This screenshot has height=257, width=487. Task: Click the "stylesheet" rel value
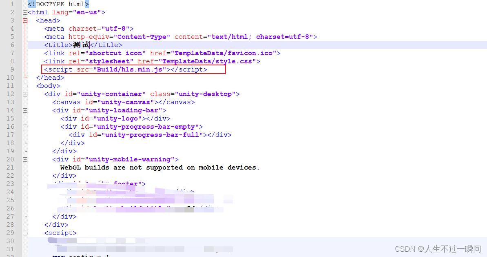point(109,61)
